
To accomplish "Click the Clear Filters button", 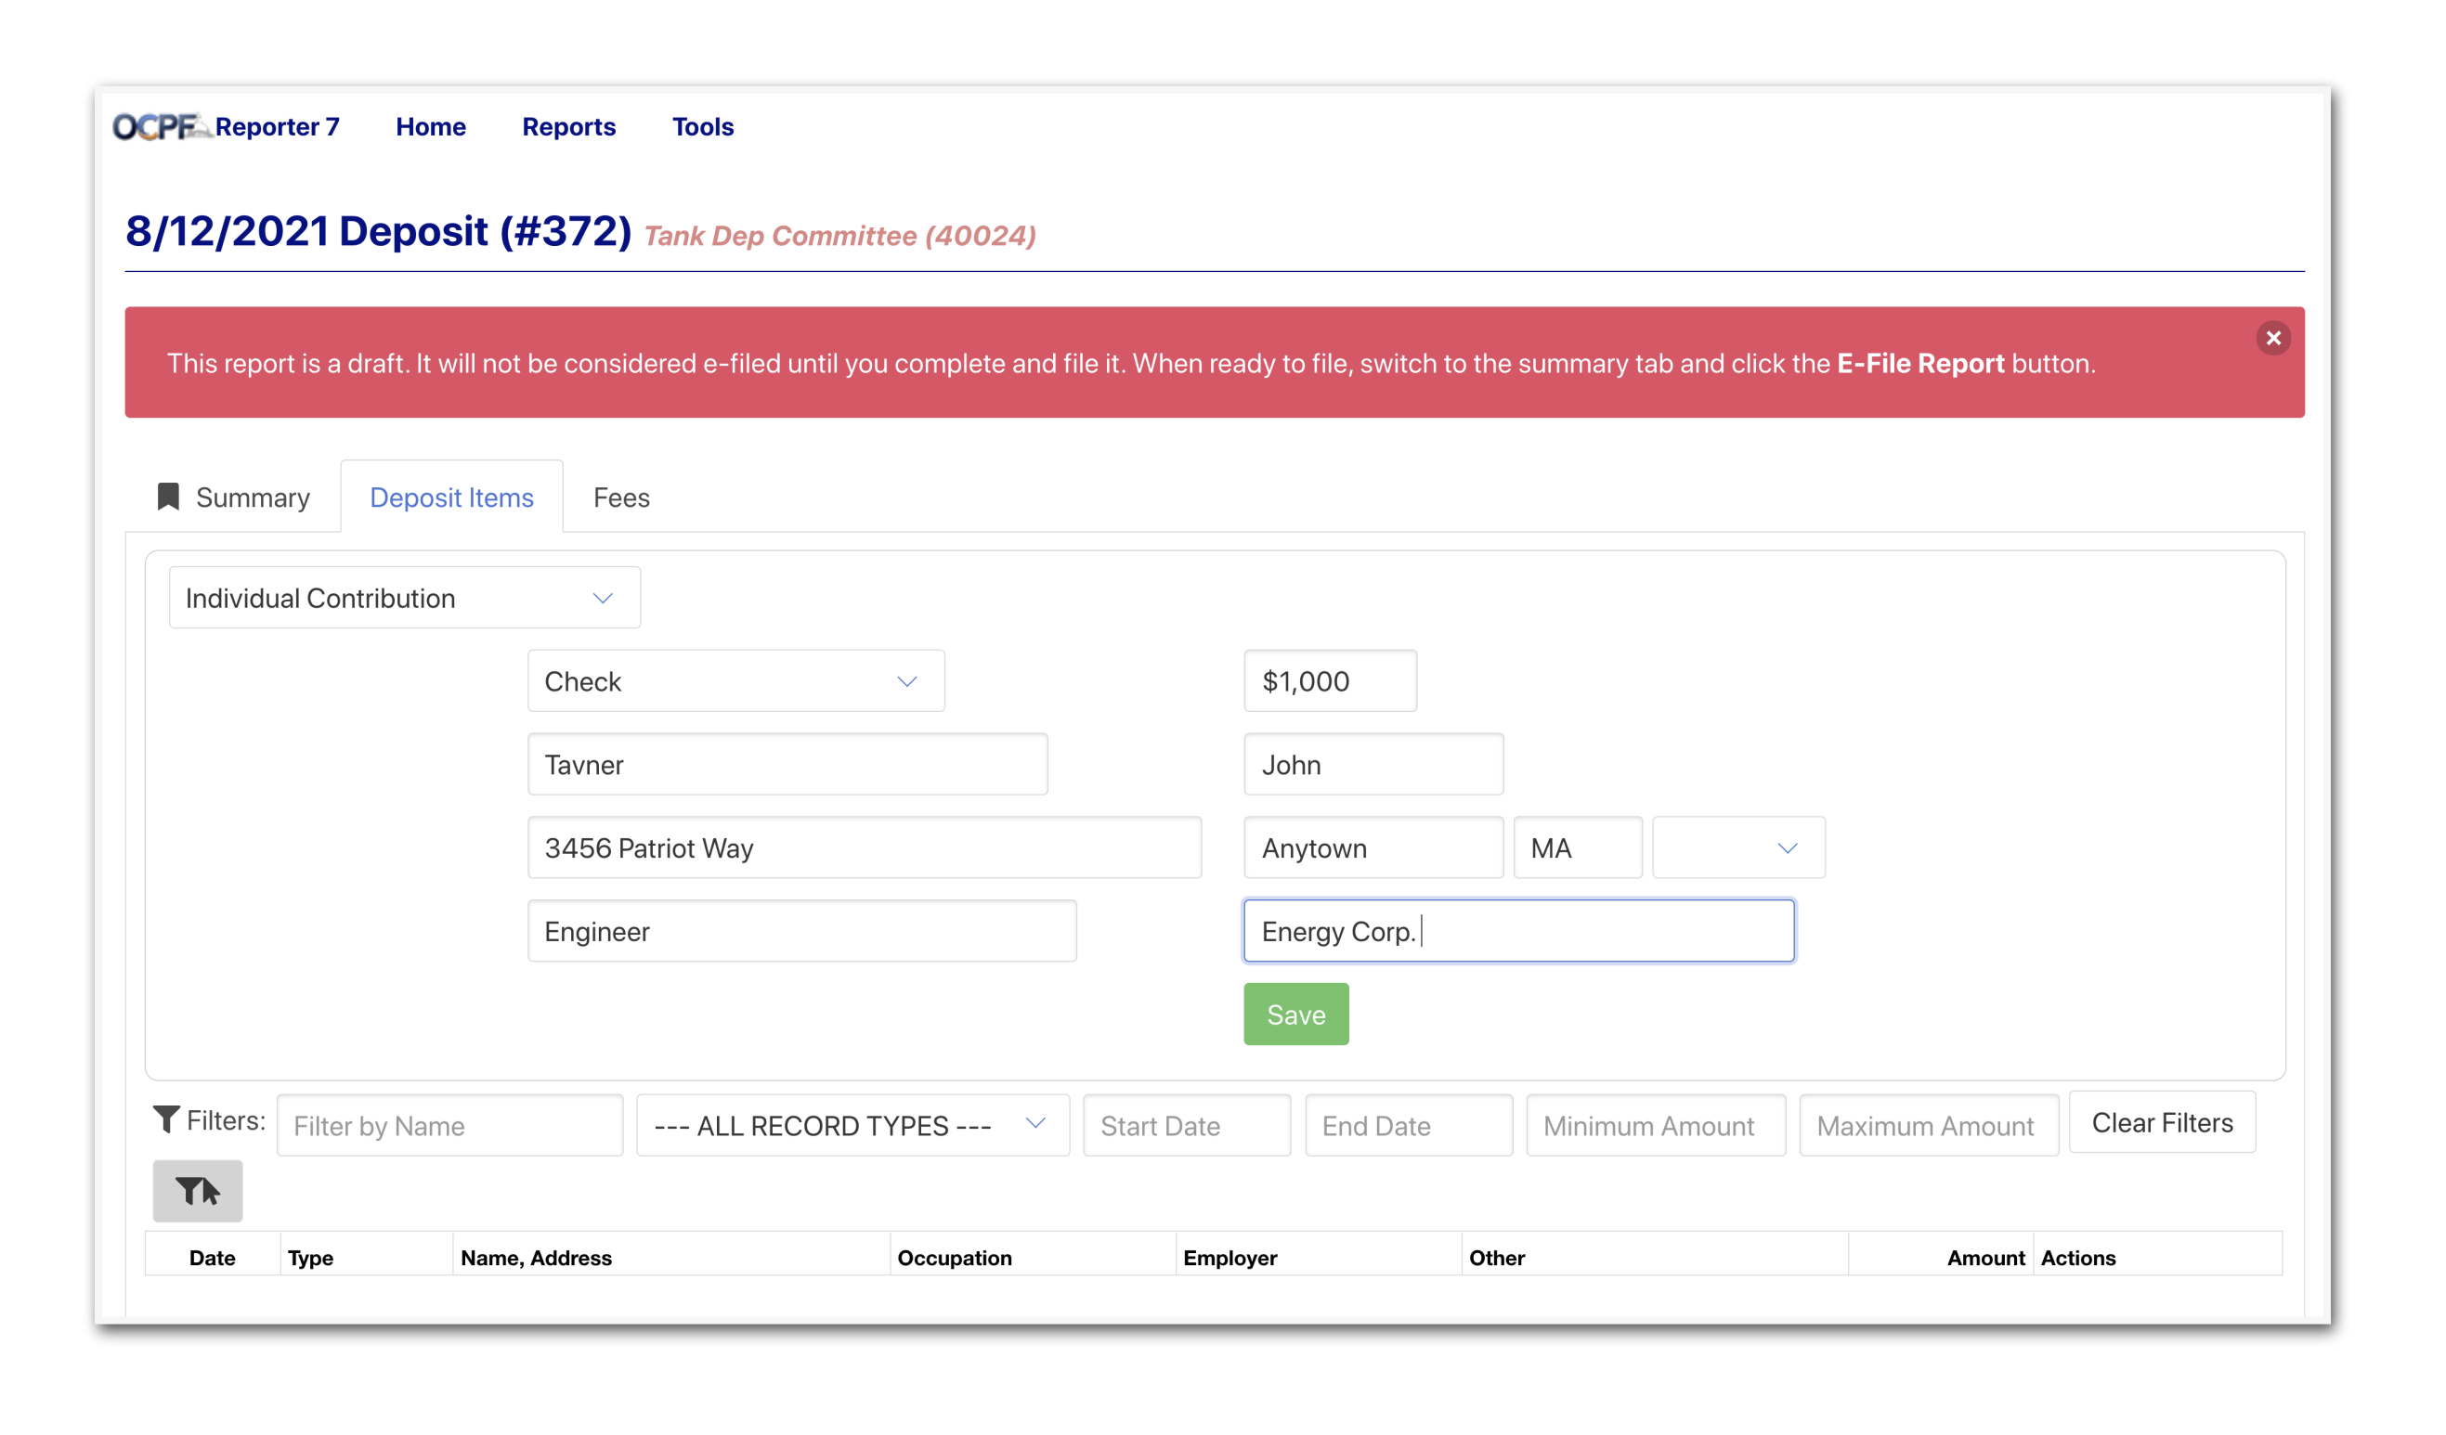I will coord(2162,1122).
